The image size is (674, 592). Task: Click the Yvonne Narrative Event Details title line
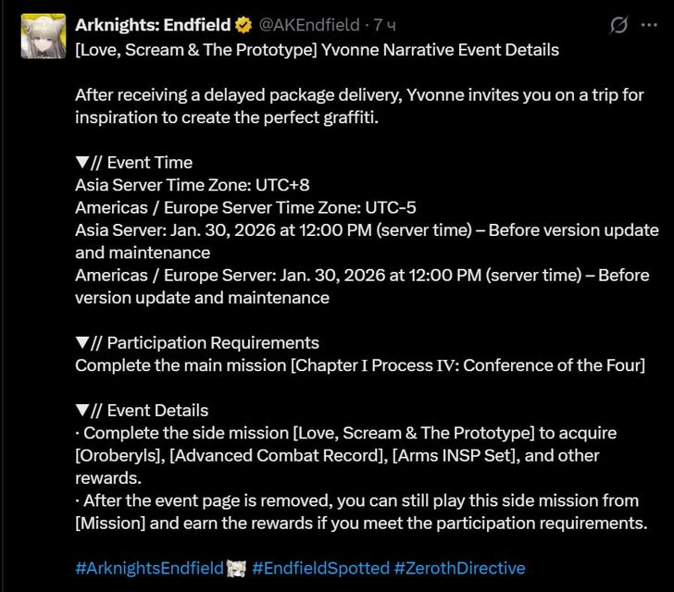[x=317, y=50]
